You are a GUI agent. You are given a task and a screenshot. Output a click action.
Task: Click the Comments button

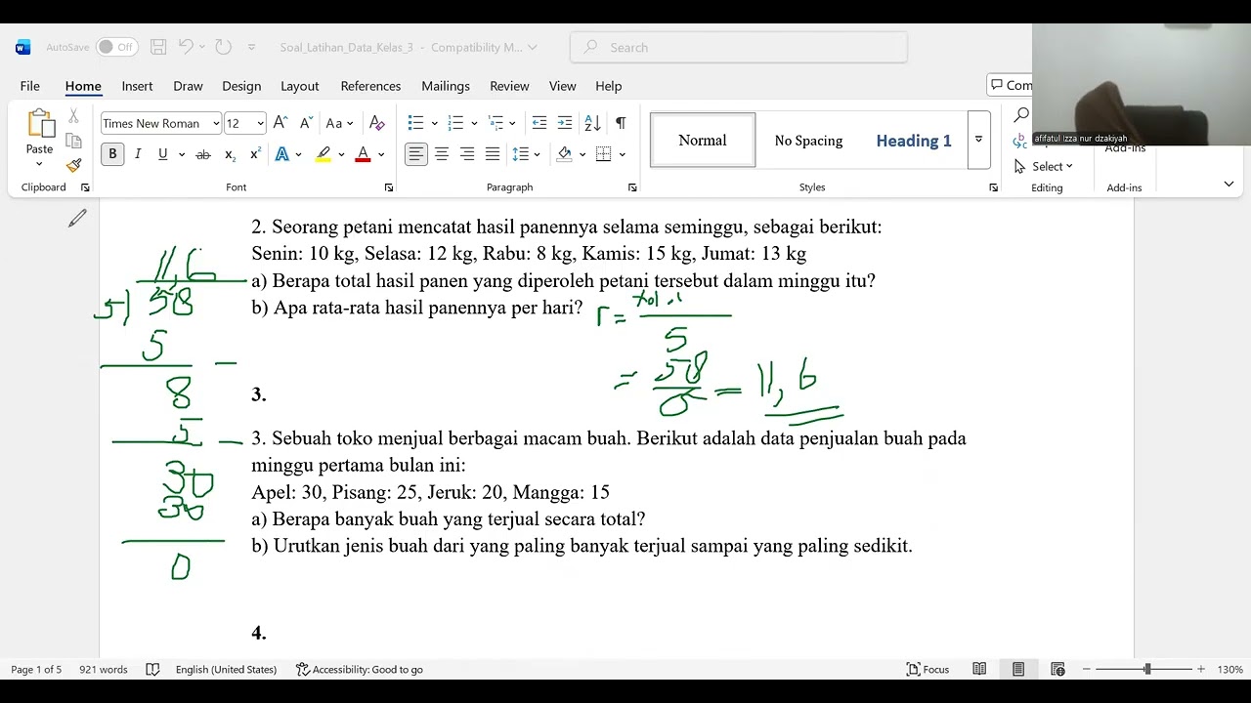point(1011,85)
